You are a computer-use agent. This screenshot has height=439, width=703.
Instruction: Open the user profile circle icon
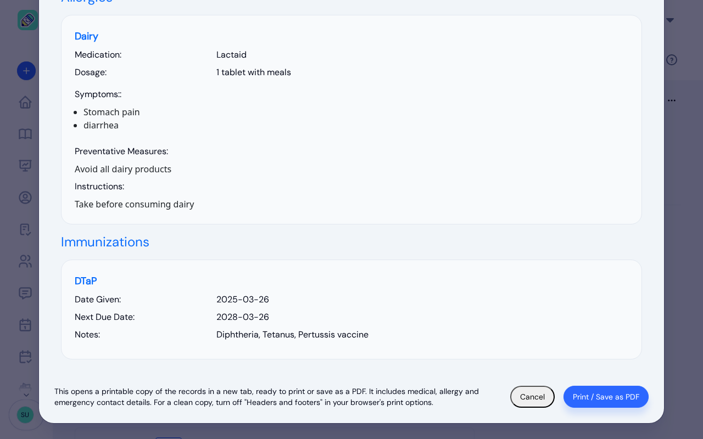25,198
